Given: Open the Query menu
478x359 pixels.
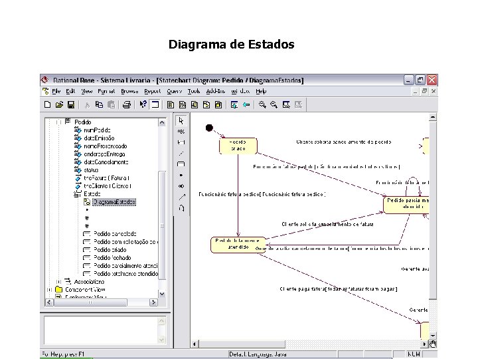Looking at the screenshot, I should tap(174, 91).
